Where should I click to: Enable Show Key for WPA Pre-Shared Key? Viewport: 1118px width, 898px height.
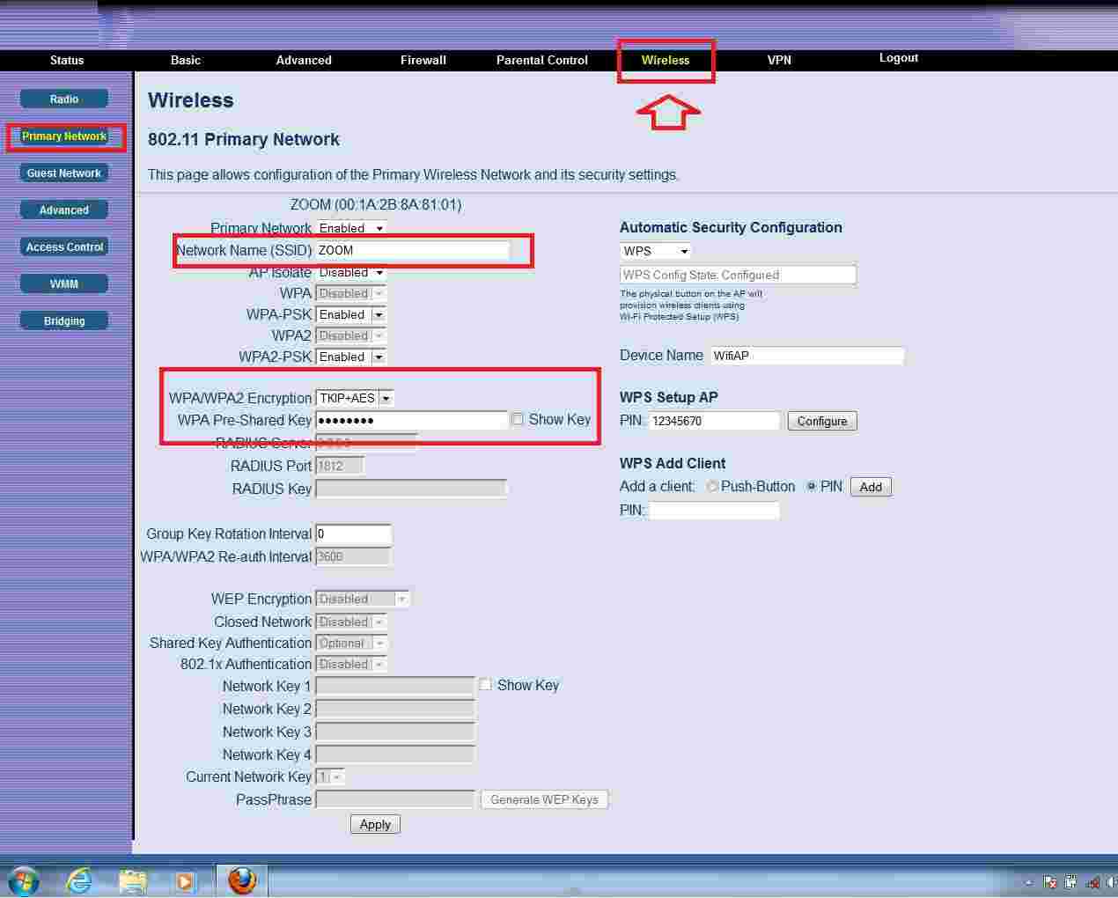pos(518,419)
